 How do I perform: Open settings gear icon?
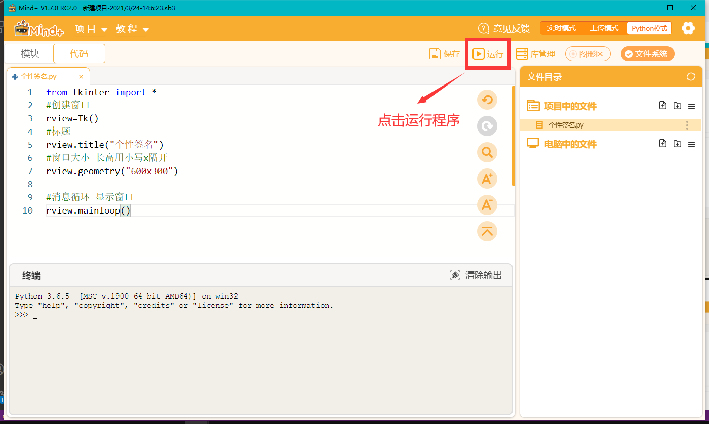[x=688, y=28]
